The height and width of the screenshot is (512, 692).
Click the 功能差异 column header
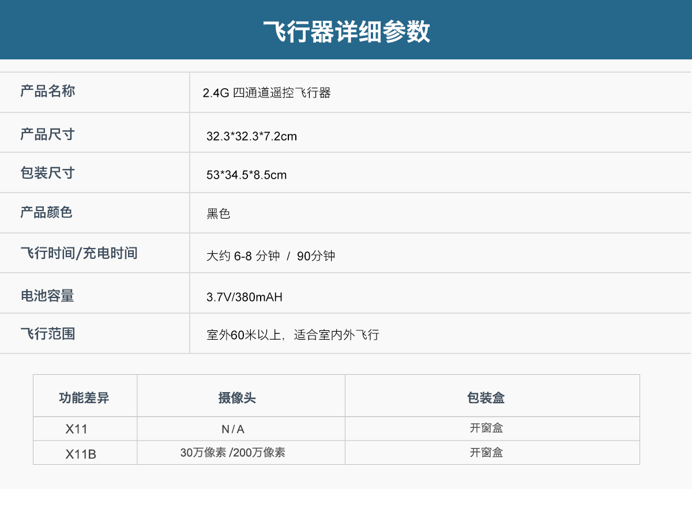pos(84,398)
